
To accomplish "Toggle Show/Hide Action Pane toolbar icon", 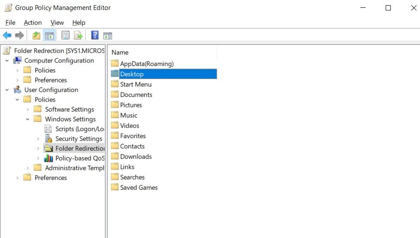I will tap(108, 35).
